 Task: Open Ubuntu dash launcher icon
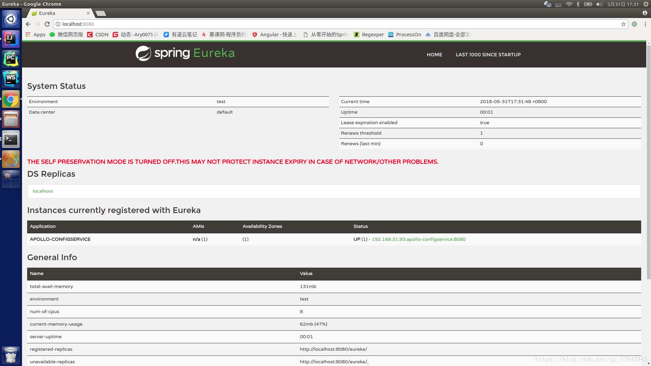11,19
